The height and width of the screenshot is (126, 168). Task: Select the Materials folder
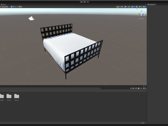coord(2,97)
